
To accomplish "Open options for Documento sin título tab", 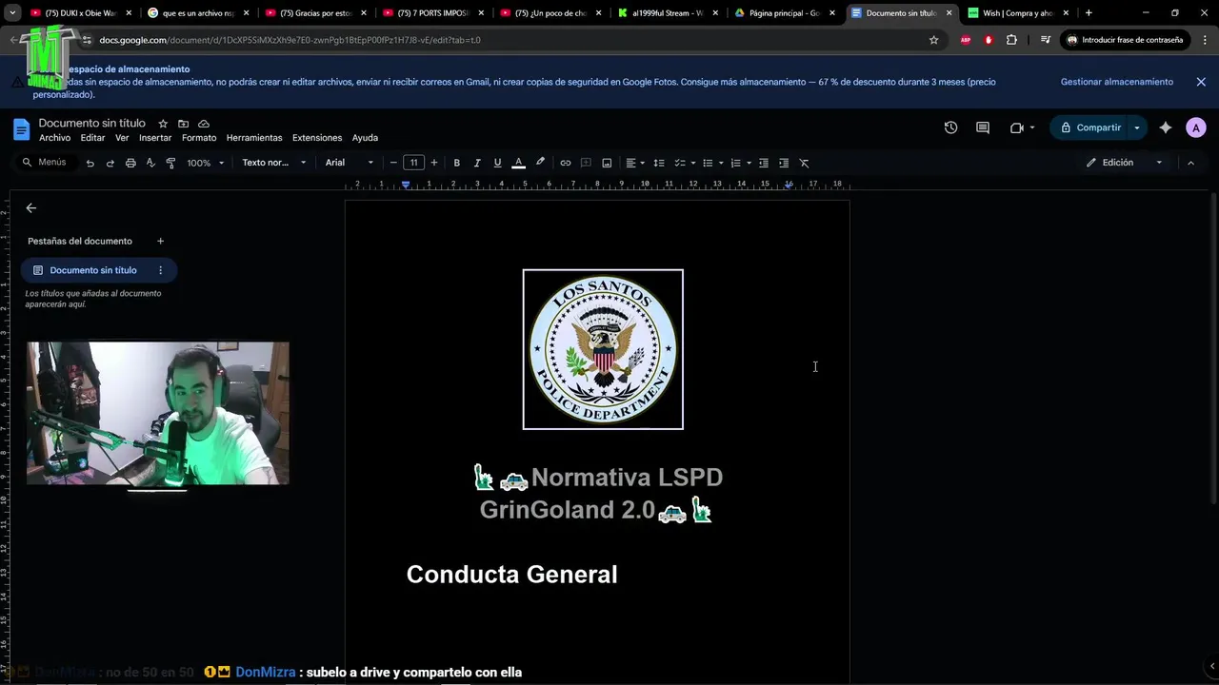I will (160, 270).
